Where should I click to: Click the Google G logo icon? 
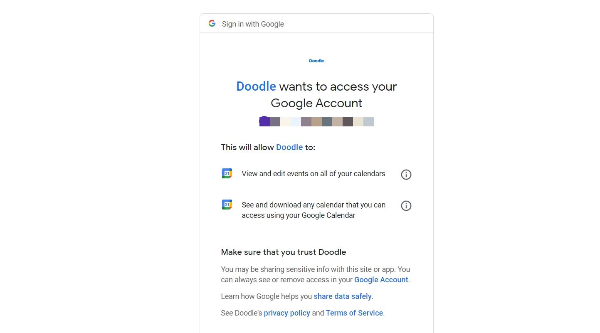click(212, 23)
